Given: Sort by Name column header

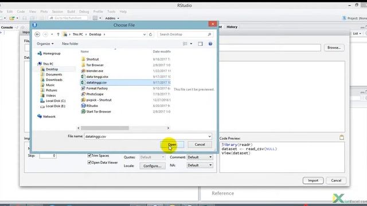Looking at the screenshot, I should (x=84, y=51).
